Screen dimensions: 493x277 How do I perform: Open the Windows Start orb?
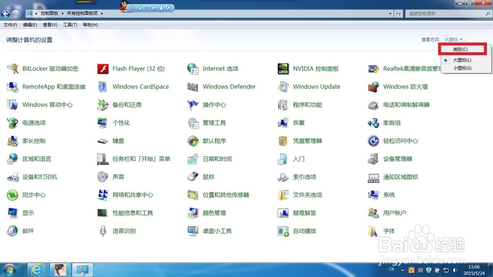pos(9,270)
